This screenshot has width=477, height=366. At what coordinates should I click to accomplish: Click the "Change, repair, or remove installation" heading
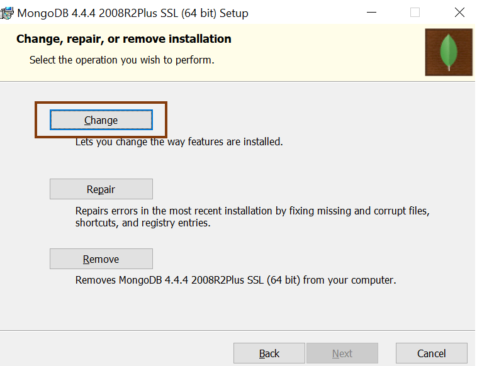[x=124, y=39]
